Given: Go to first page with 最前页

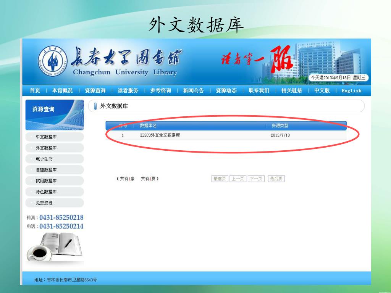Looking at the screenshot, I should [x=220, y=179].
